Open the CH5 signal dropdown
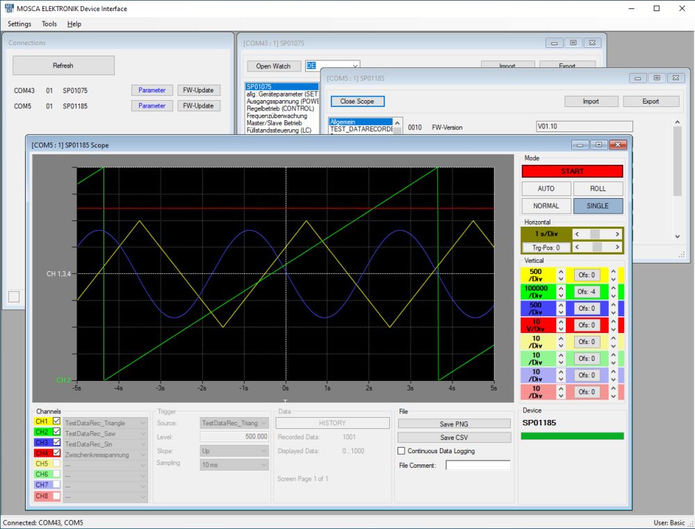The height and width of the screenshot is (529, 695). pyautogui.click(x=106, y=465)
